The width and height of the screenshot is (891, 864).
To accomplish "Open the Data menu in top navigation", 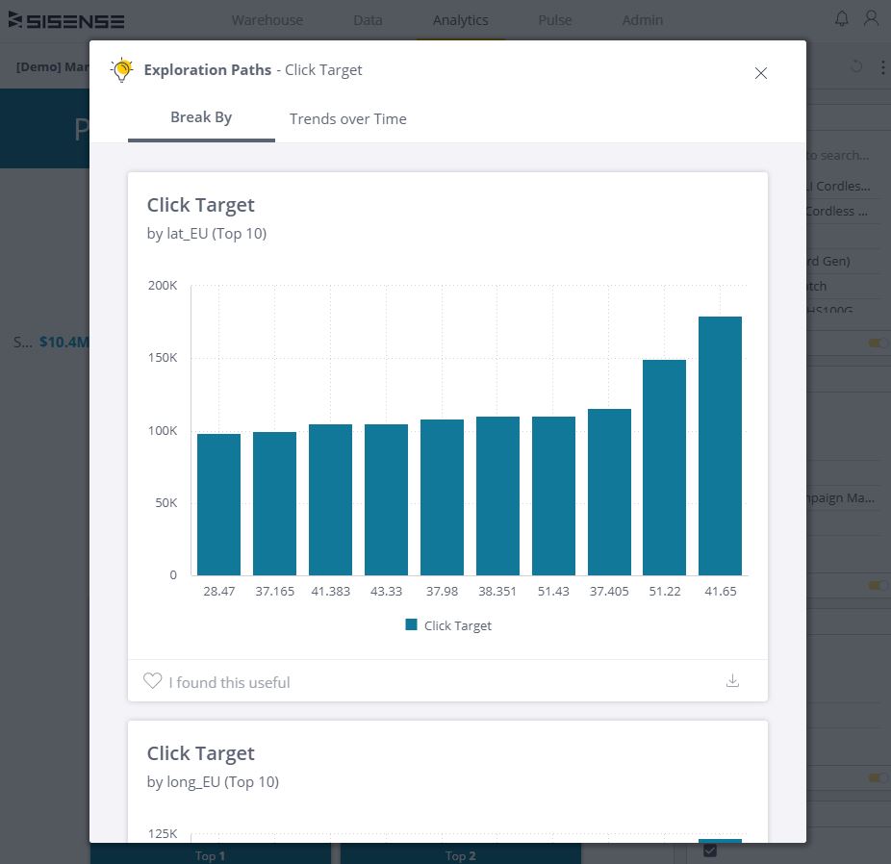I will (368, 20).
